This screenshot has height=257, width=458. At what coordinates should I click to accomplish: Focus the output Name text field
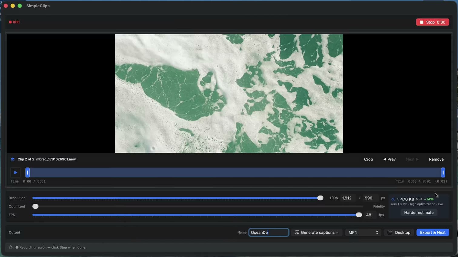click(x=269, y=233)
